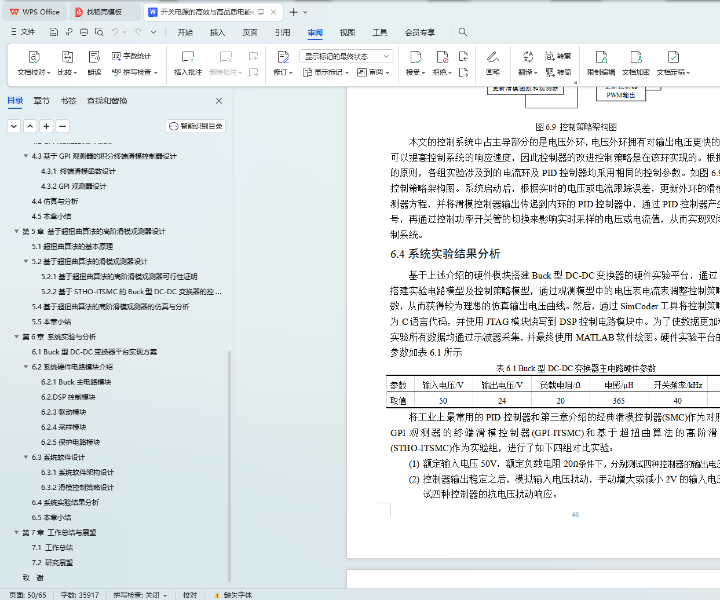Open the 显示标记的最终状态 dropdown
The width and height of the screenshot is (720, 600).
346,56
